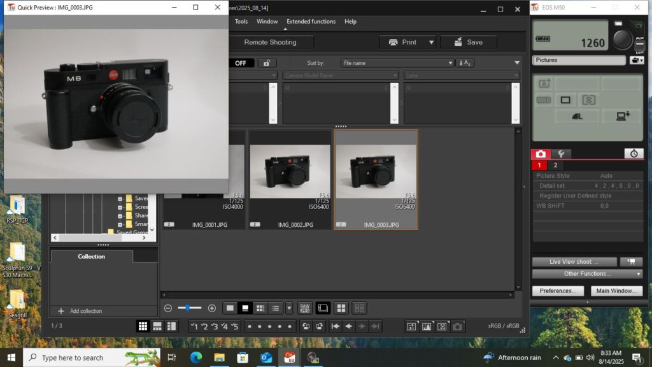Click the Remote Shooting button

pyautogui.click(x=270, y=42)
